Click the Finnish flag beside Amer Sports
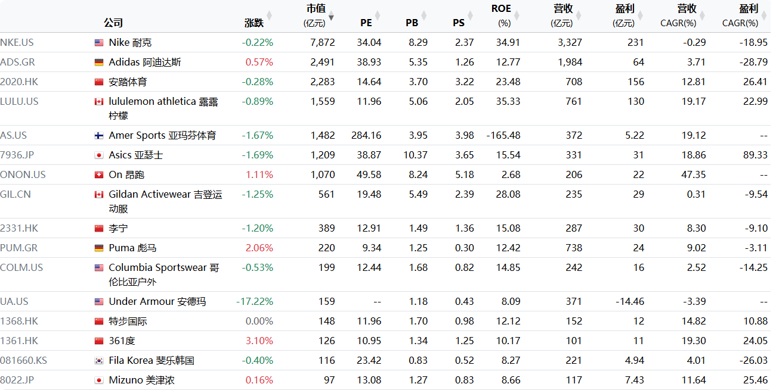This screenshot has height=390, width=773. coord(99,136)
